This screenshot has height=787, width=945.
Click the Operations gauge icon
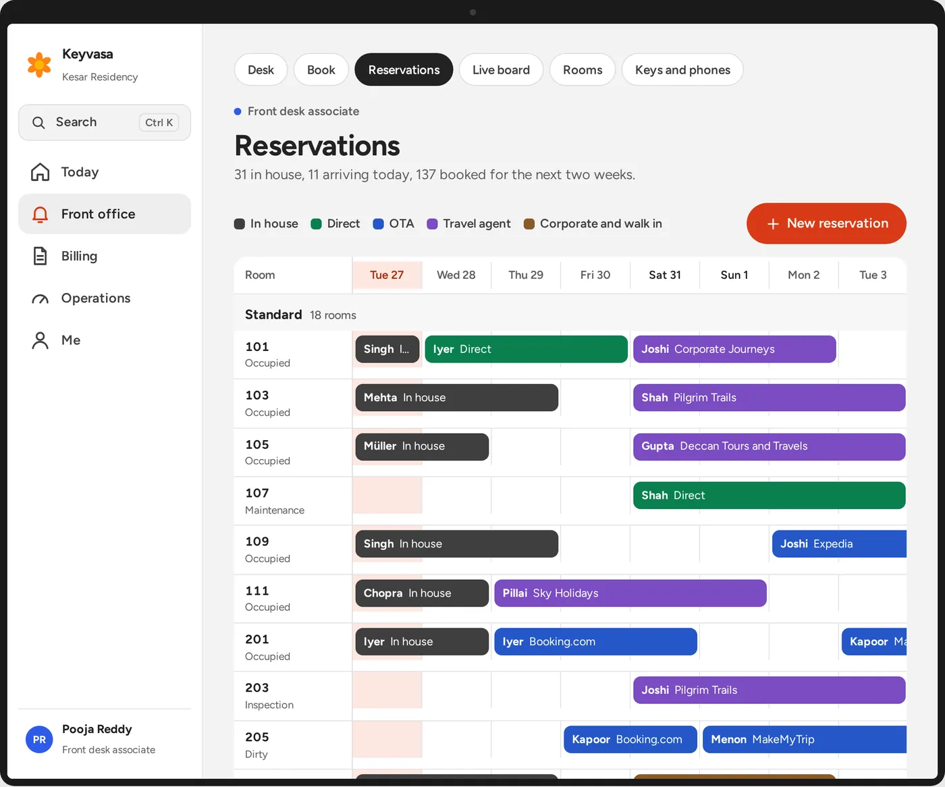click(x=40, y=298)
